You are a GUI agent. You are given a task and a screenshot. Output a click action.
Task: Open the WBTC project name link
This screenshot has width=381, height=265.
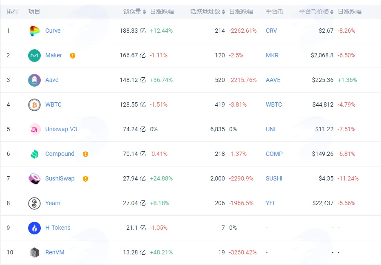pyautogui.click(x=54, y=104)
